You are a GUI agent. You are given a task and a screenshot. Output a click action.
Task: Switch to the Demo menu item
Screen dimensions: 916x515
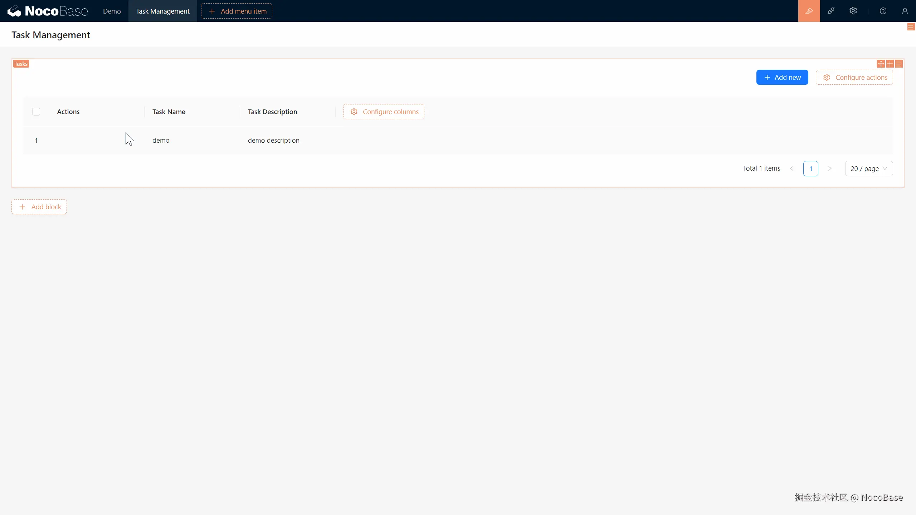112,11
